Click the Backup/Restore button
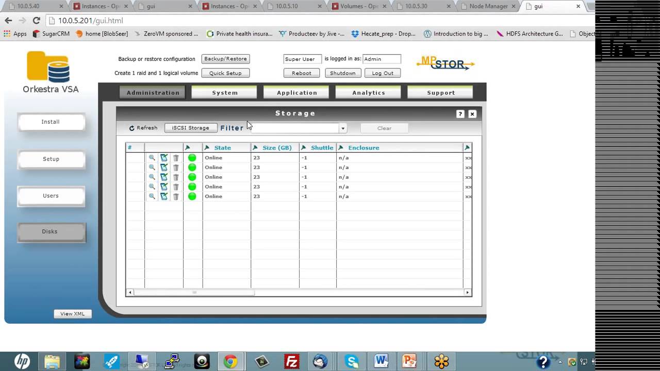This screenshot has width=660, height=371. point(225,59)
